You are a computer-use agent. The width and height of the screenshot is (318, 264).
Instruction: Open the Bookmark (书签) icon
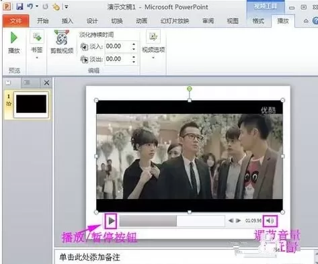[37, 36]
